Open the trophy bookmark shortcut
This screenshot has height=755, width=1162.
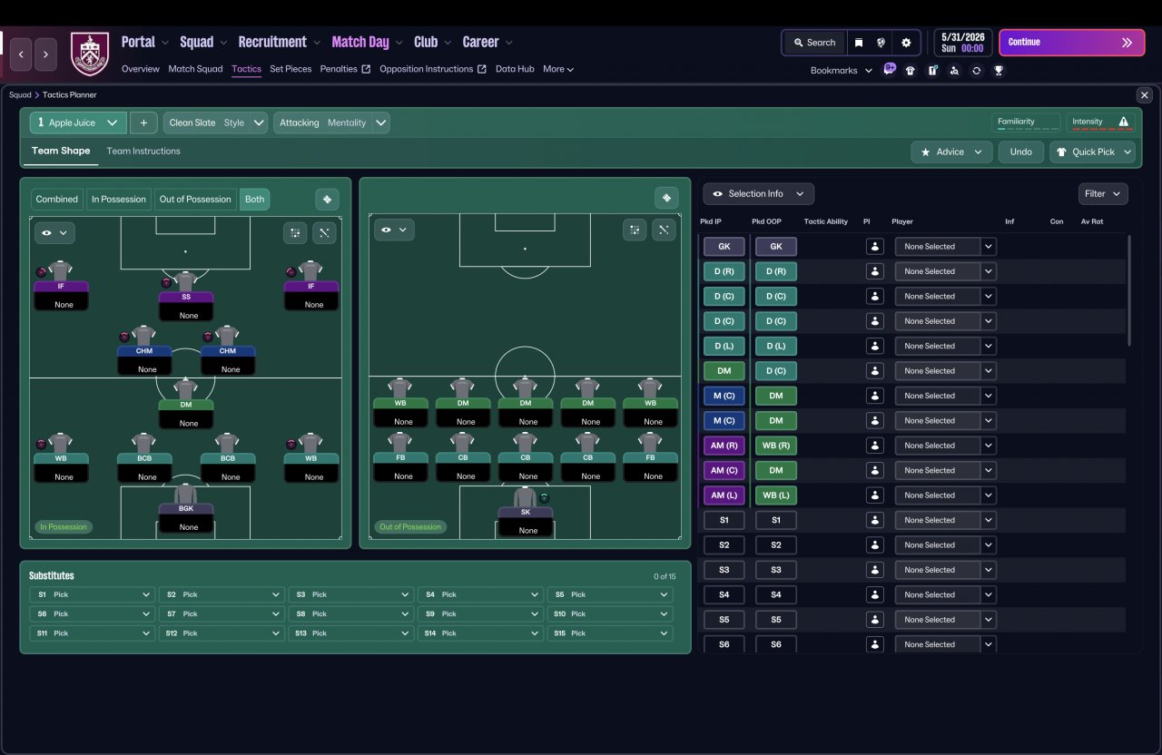(999, 71)
